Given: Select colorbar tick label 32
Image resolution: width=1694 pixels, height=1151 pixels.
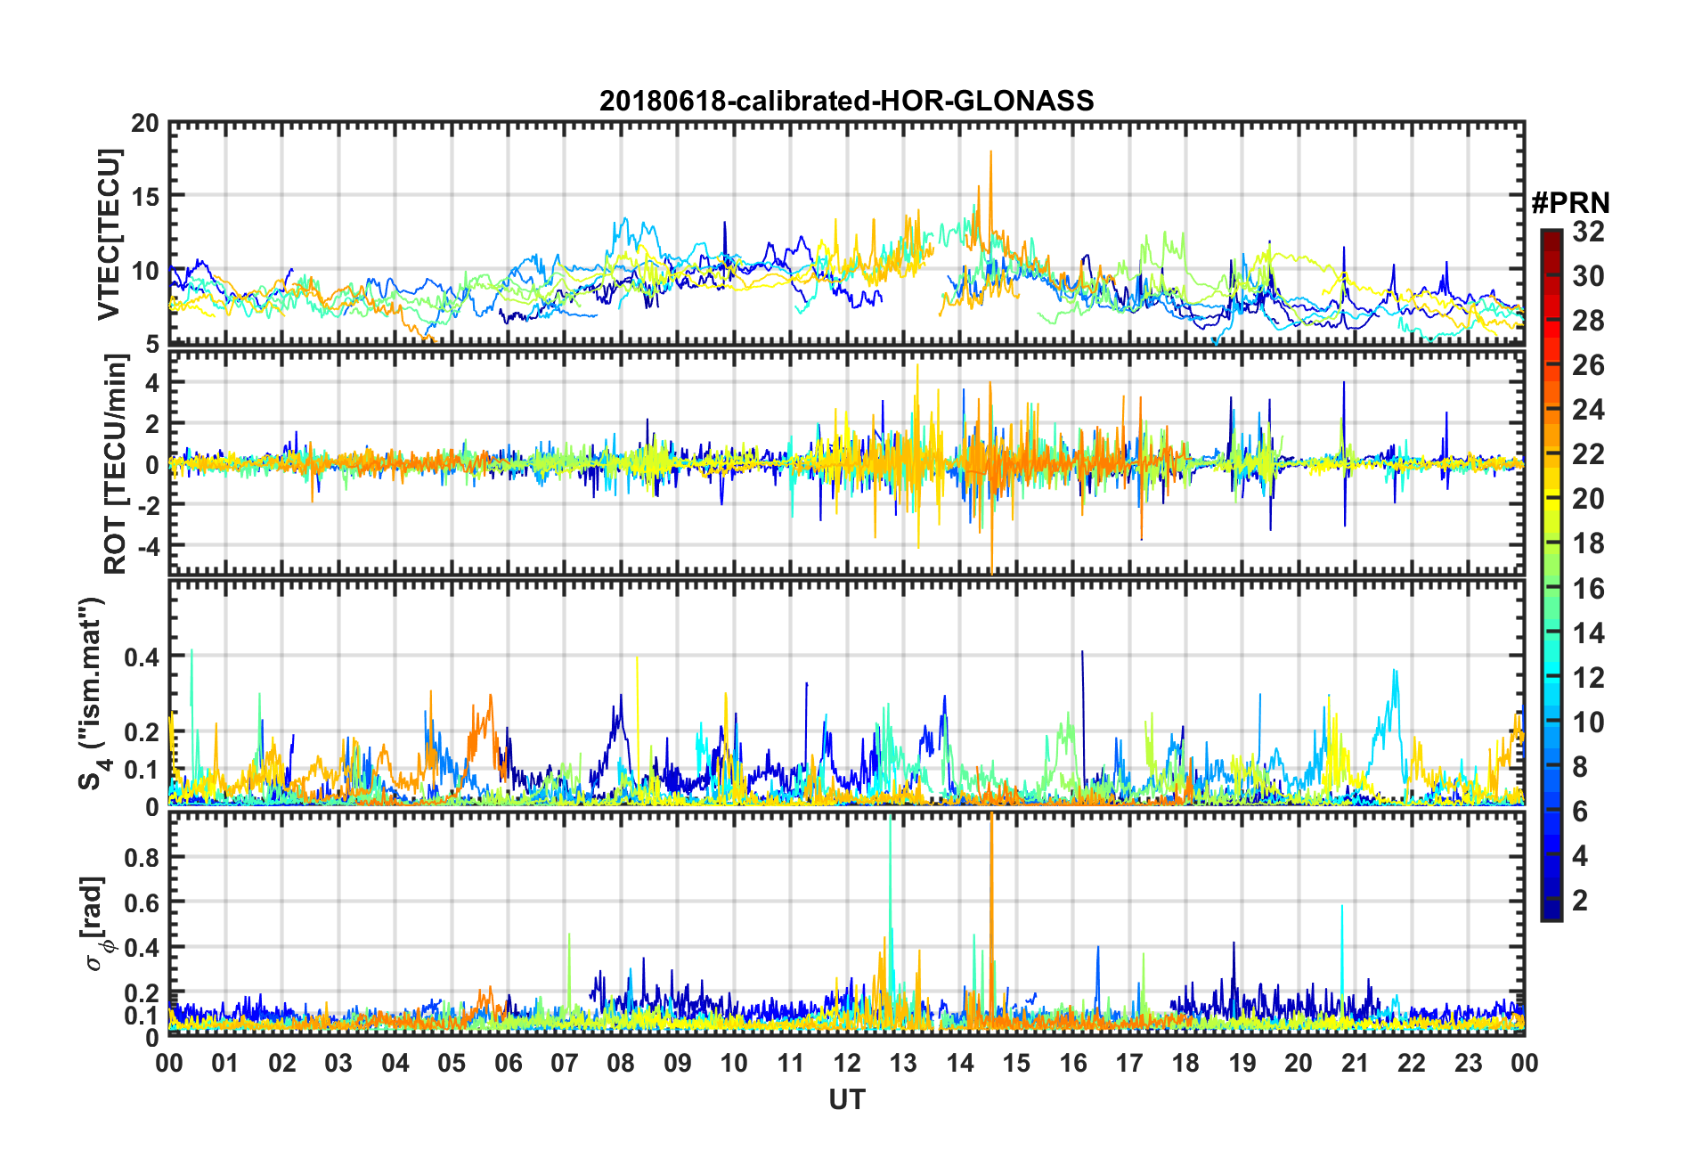Looking at the screenshot, I should pyautogui.click(x=1588, y=232).
